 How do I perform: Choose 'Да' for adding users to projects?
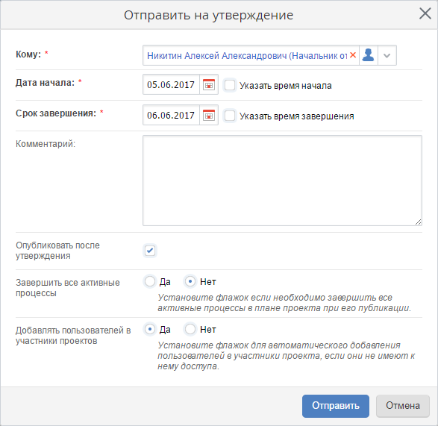click(x=150, y=329)
